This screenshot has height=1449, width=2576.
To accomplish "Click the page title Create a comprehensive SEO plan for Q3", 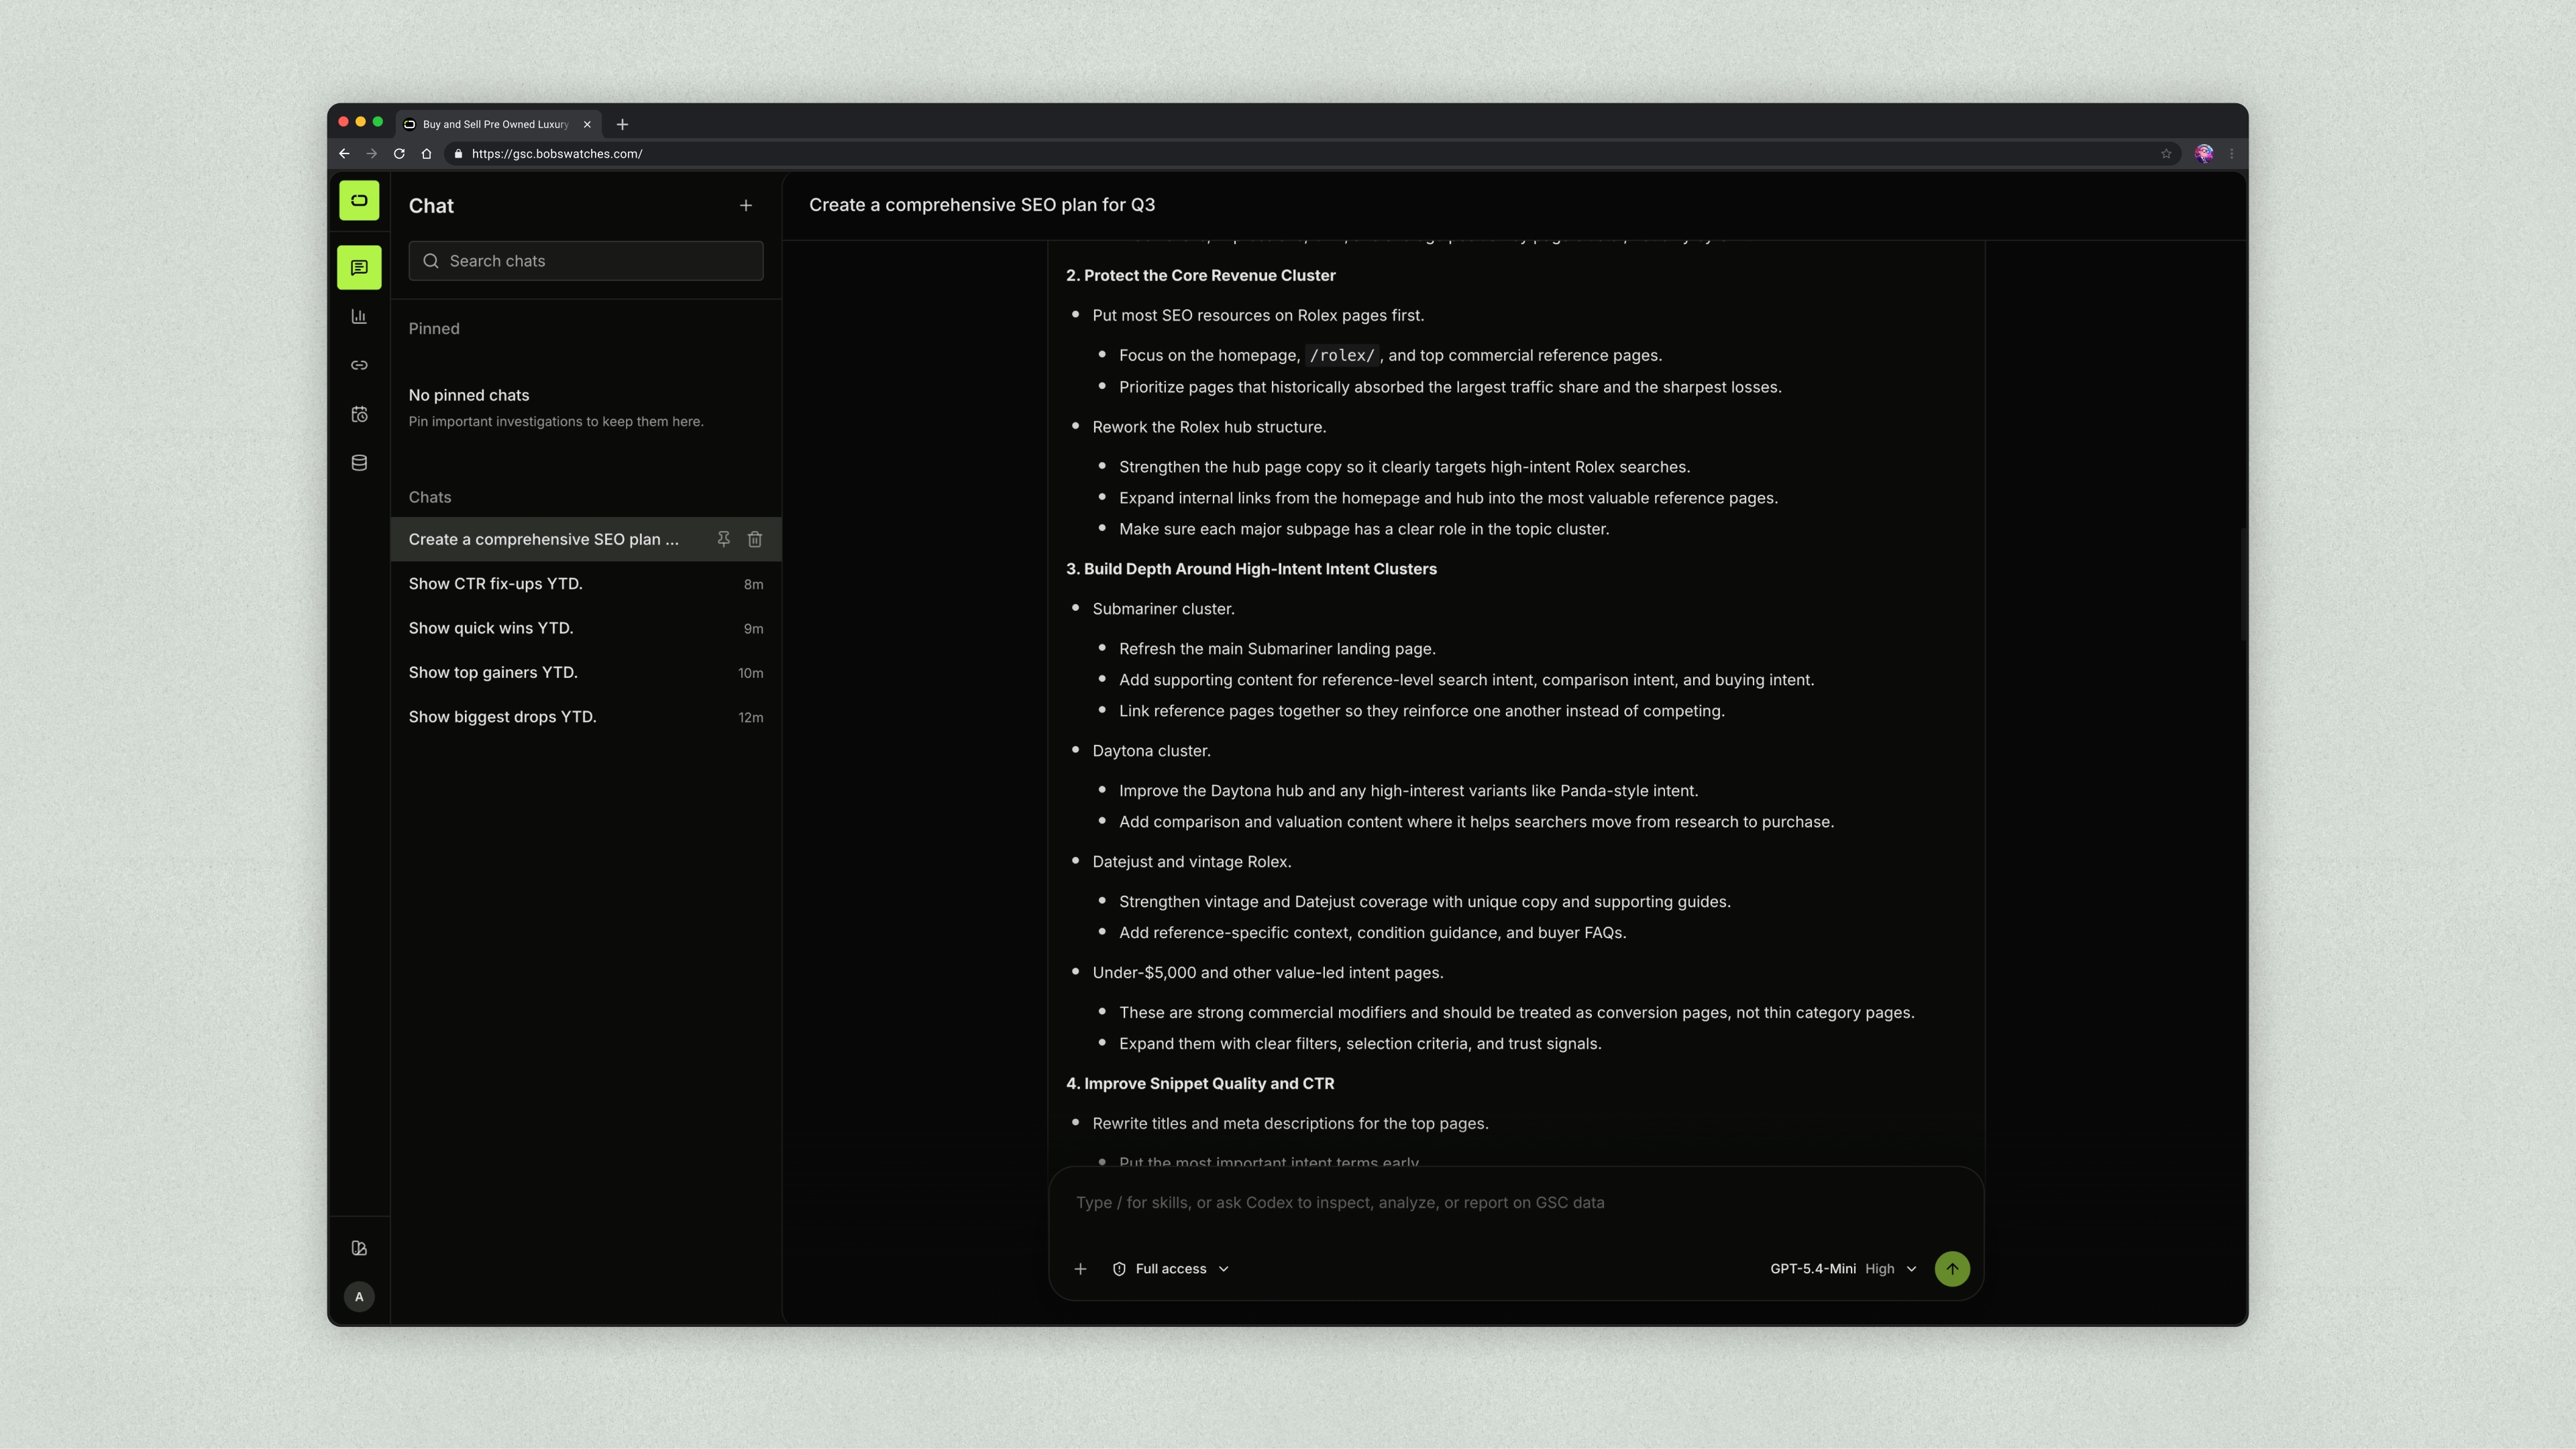I will pyautogui.click(x=982, y=205).
